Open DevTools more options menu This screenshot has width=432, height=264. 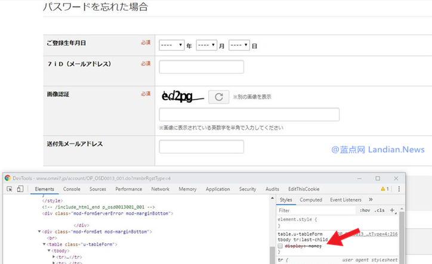pyautogui.click(x=398, y=189)
